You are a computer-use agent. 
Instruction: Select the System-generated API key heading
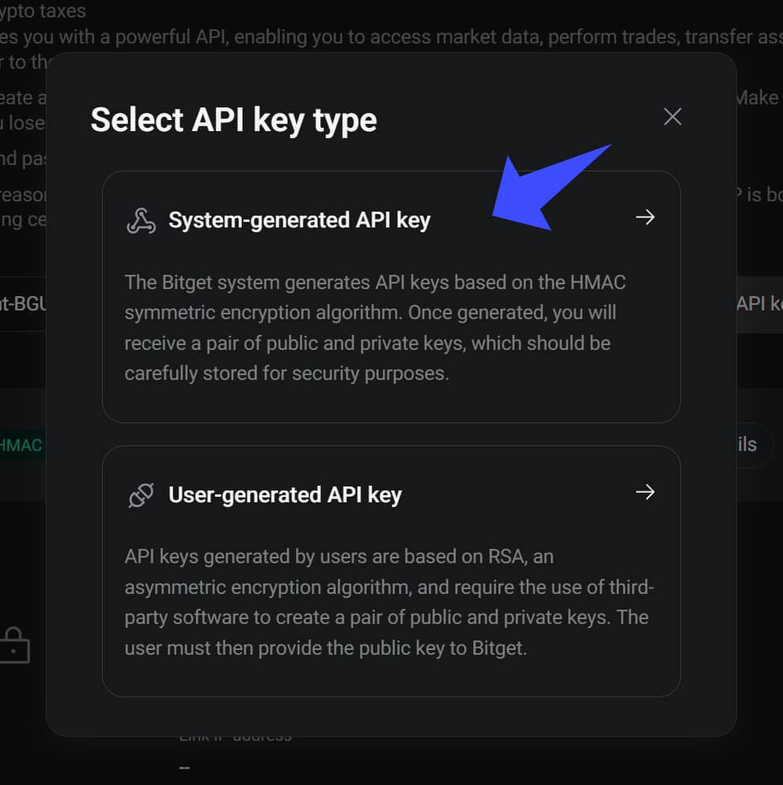(x=299, y=220)
